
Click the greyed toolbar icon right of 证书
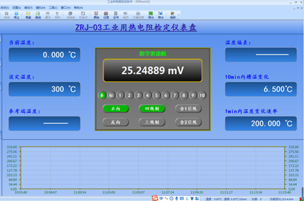point(125,15)
